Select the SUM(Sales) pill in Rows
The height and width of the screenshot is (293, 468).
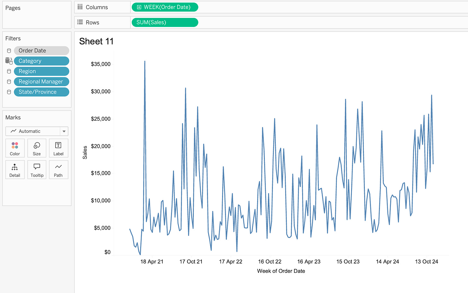[x=165, y=22]
